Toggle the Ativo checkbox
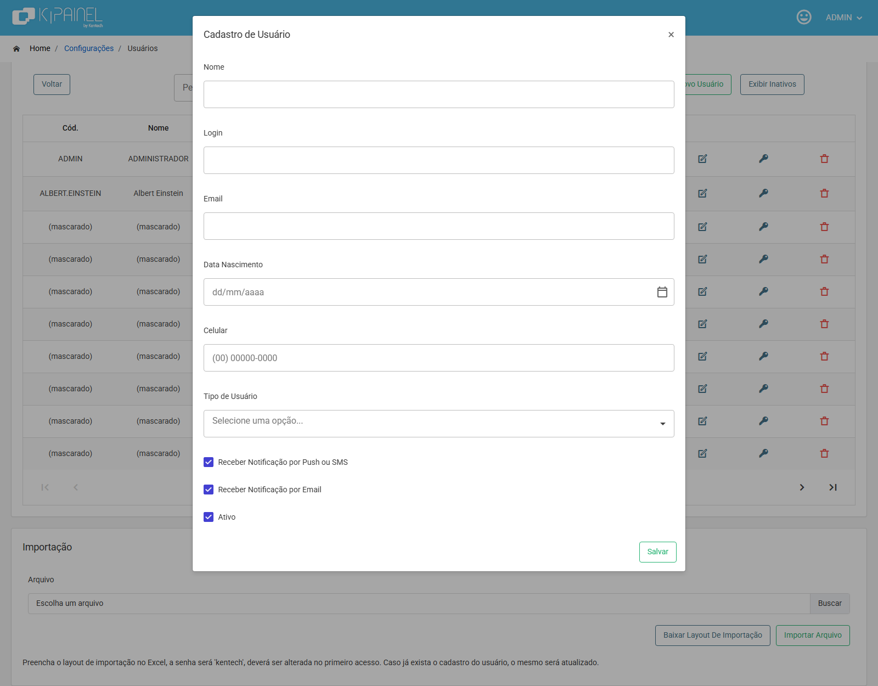 coord(209,517)
